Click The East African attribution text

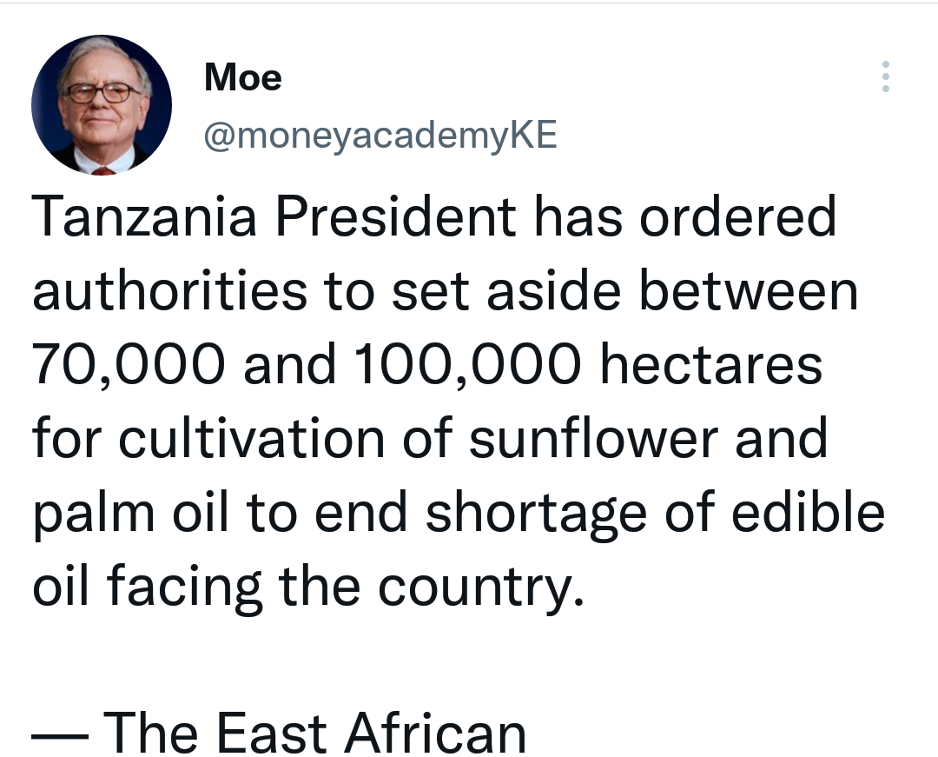314,732
